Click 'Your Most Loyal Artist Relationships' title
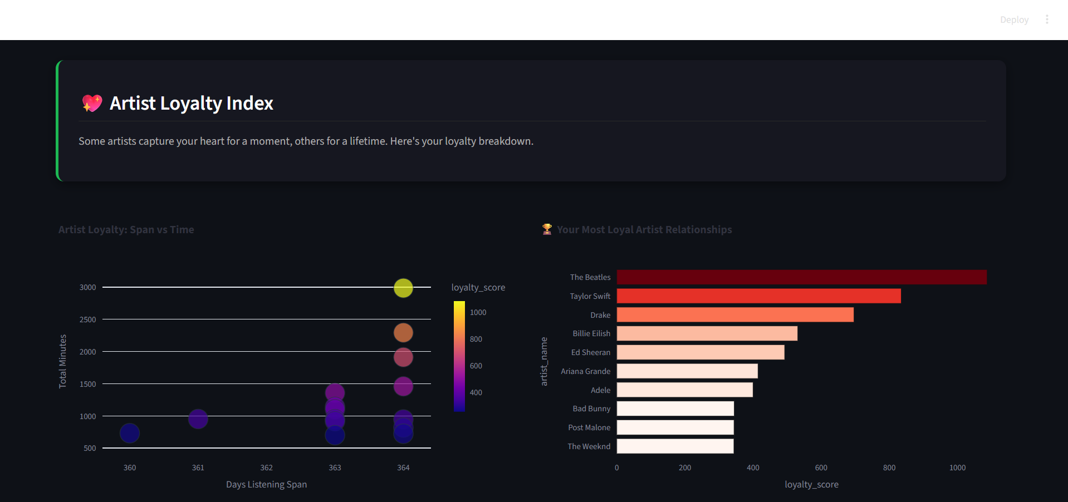The image size is (1068, 502). coord(644,229)
